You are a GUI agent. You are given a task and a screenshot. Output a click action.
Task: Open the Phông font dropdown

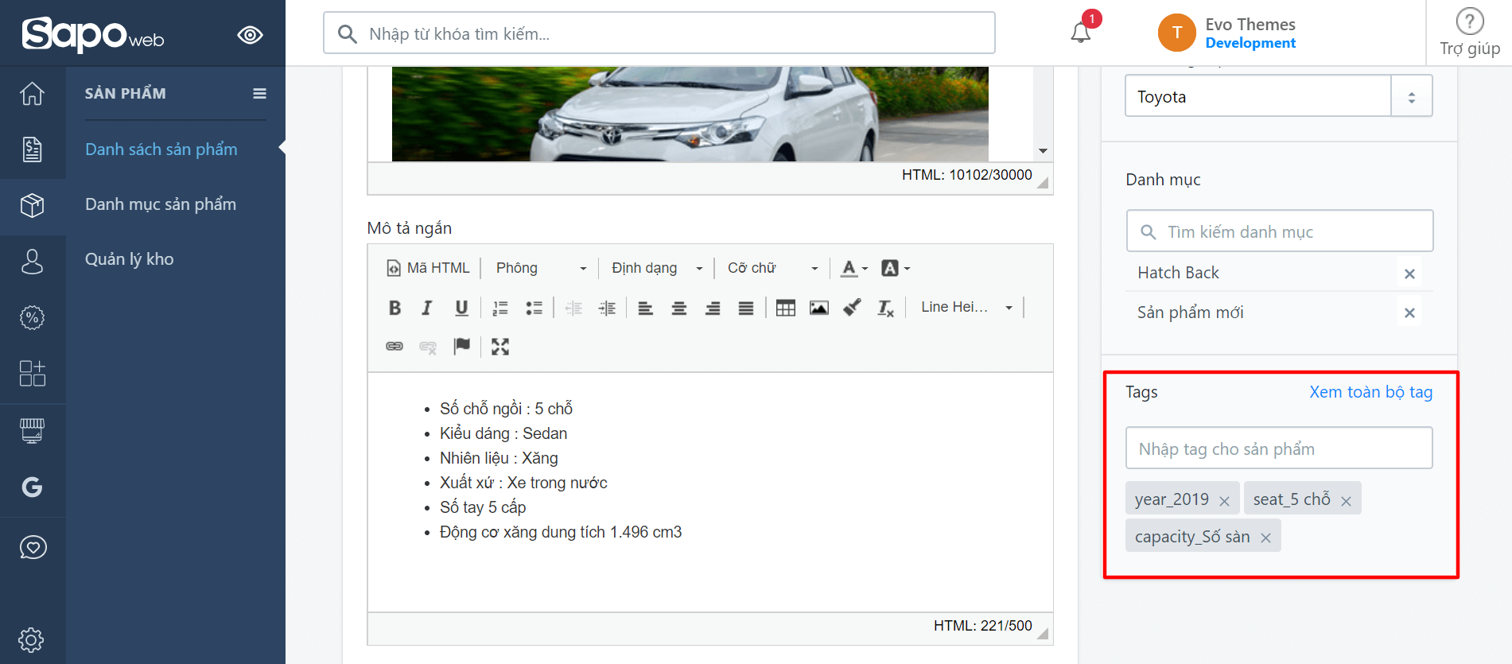pos(541,268)
